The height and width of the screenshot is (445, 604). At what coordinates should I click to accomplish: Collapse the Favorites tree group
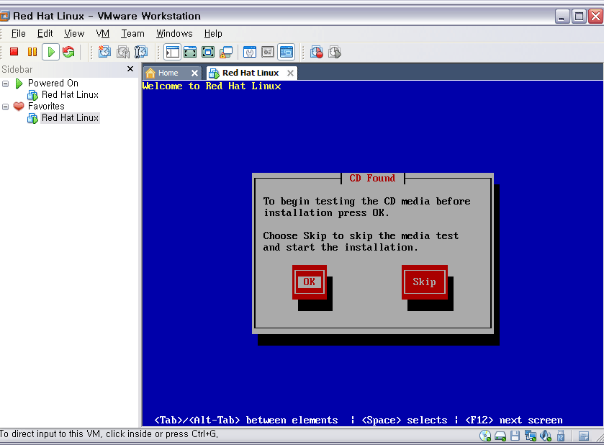(5, 107)
